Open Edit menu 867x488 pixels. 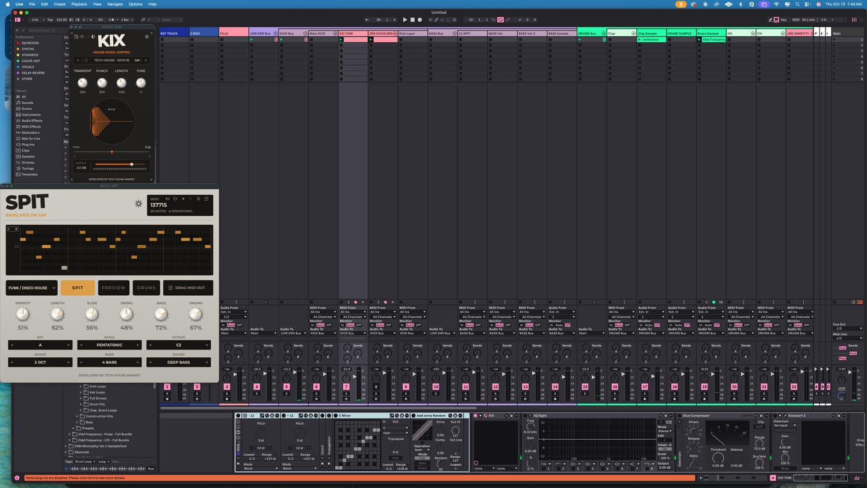tap(45, 4)
